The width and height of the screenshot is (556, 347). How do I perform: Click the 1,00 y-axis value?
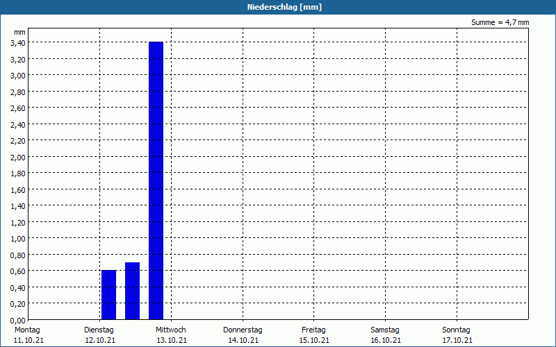point(18,239)
